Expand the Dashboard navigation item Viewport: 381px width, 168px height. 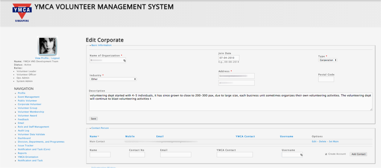point(15,138)
